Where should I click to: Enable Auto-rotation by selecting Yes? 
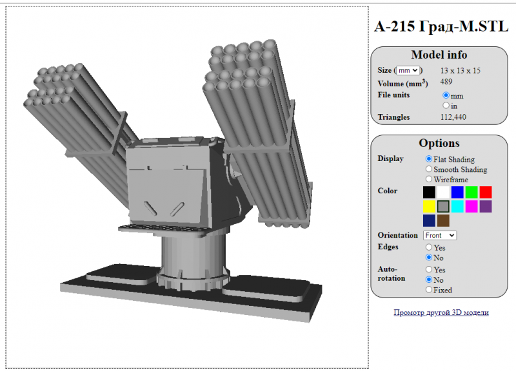point(430,270)
